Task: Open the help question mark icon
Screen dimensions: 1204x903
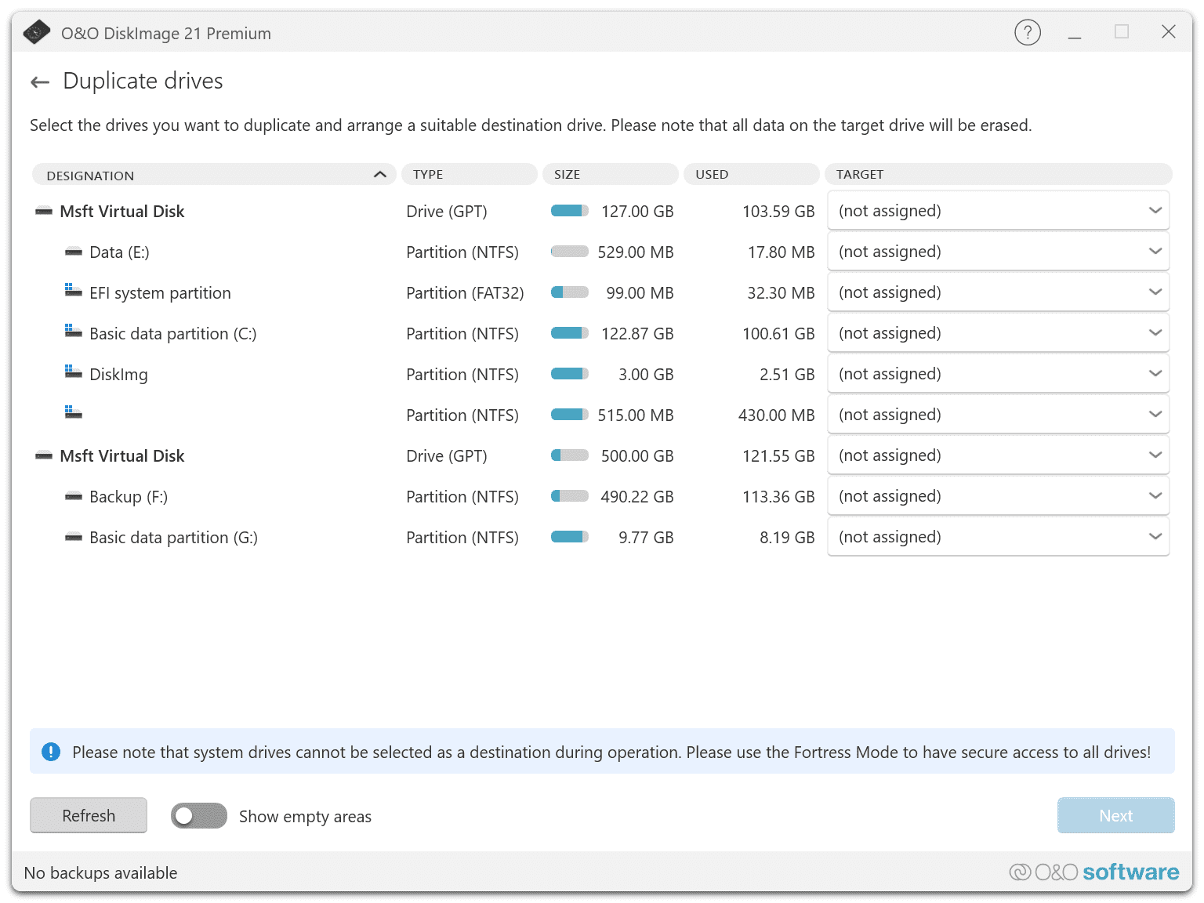Action: [1027, 33]
